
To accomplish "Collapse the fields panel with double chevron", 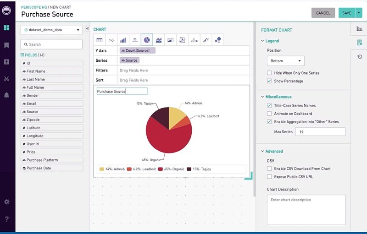I will pyautogui.click(x=87, y=28).
